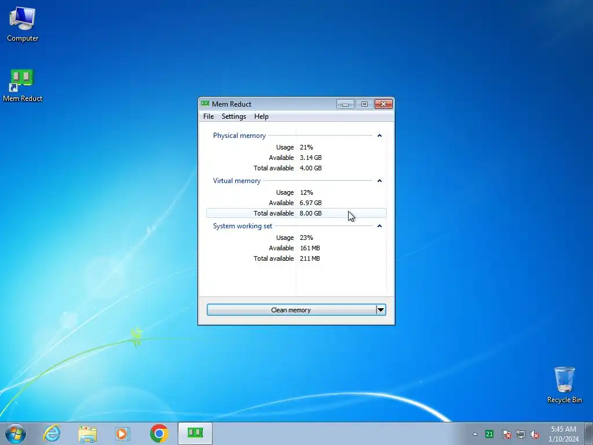593x445 pixels.
Task: Click the Show desktop strip
Action: (x=590, y=433)
